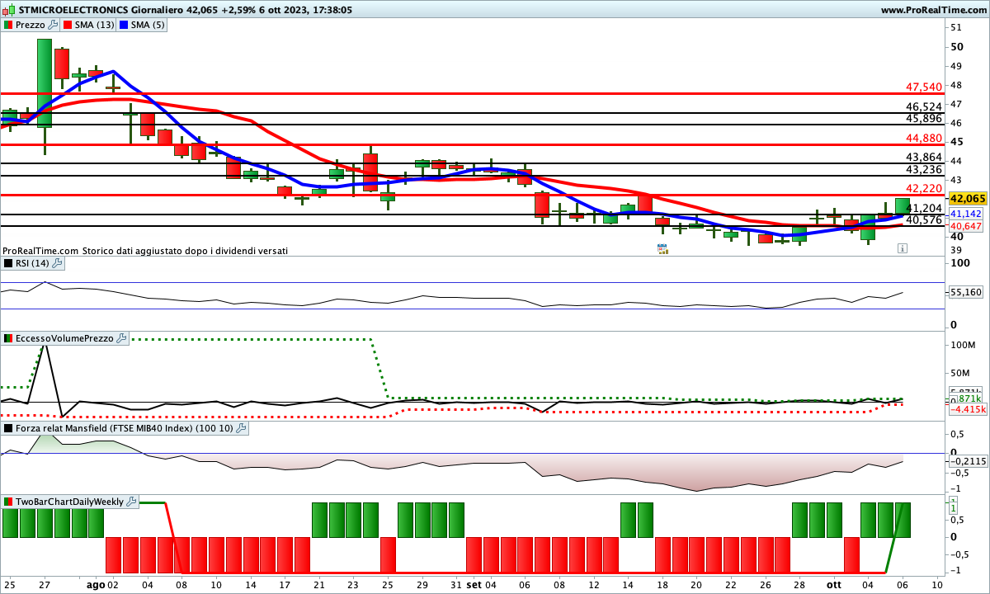Click the 'set' month label on date axis

(x=474, y=584)
